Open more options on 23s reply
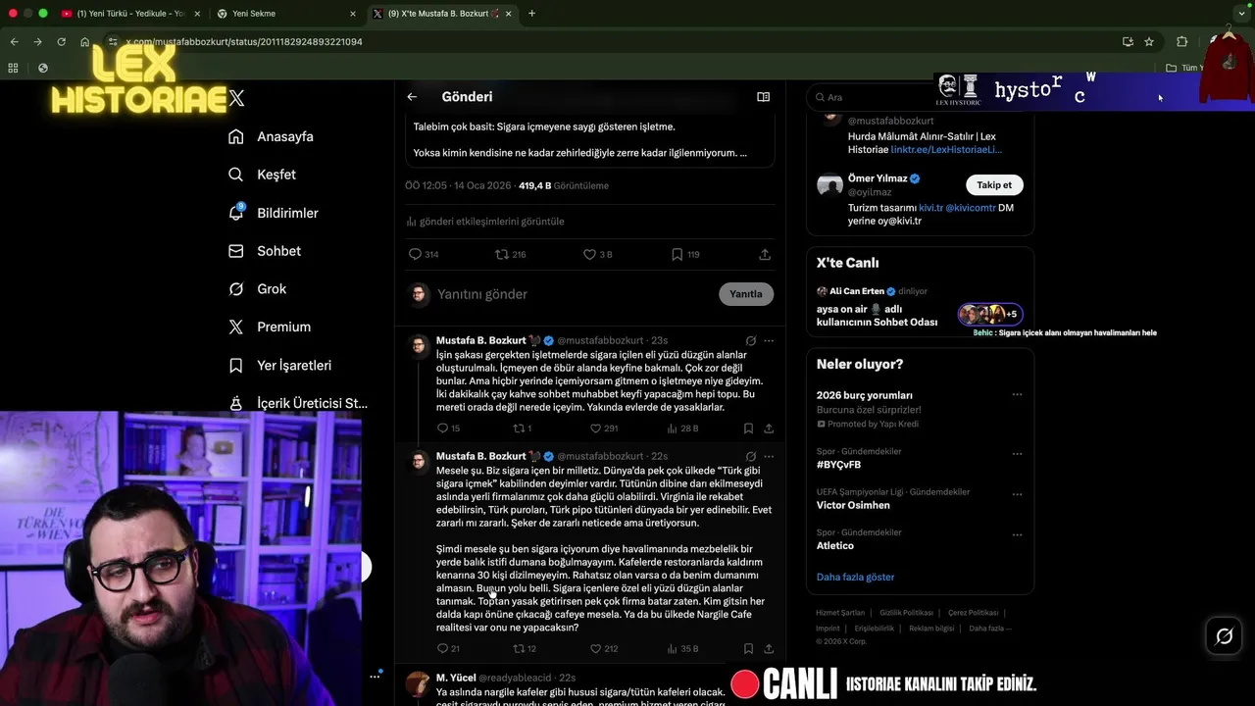 (x=769, y=341)
